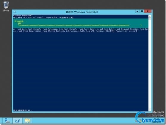The width and height of the screenshot is (166, 125).
Task: Click the 'Windows-Identity-Foundation' text
Action: point(112,31)
